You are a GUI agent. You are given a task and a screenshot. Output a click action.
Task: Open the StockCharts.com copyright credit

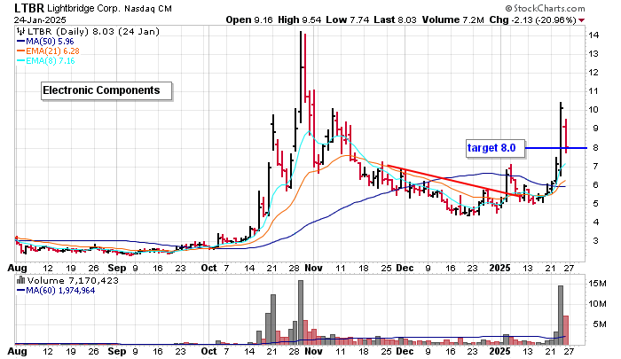coord(545,8)
